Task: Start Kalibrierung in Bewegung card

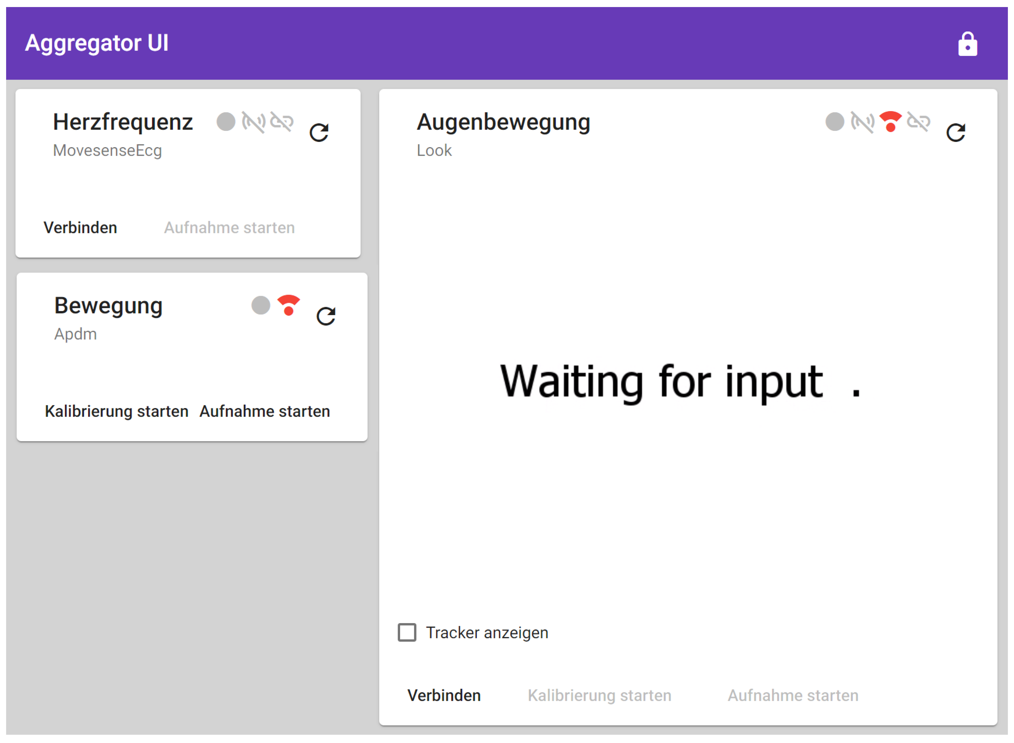Action: [x=117, y=411]
